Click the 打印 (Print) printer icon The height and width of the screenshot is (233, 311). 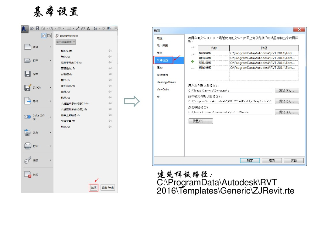point(28,146)
